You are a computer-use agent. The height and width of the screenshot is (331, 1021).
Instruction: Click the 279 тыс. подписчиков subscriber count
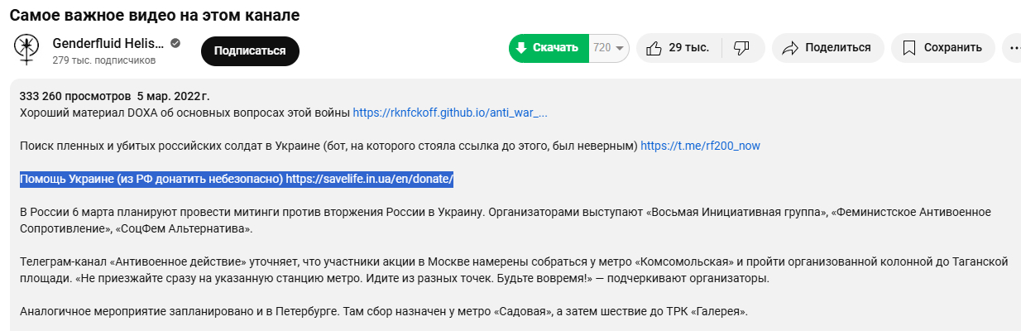click(x=103, y=60)
